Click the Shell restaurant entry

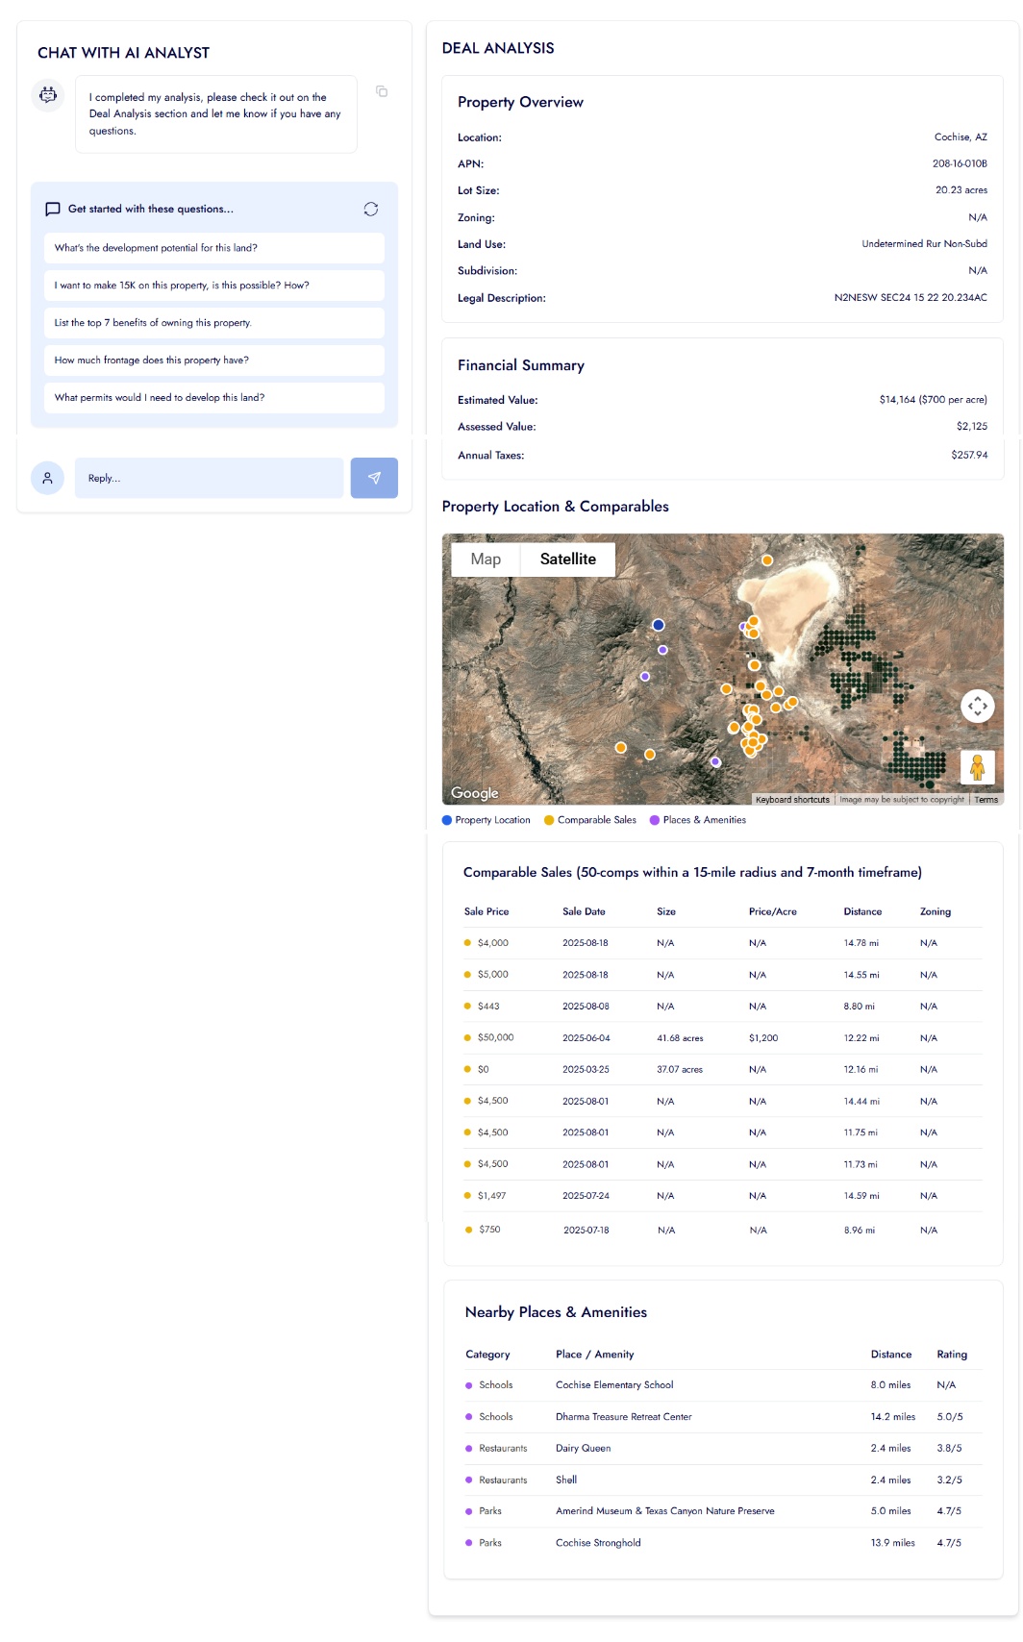coord(566,1480)
